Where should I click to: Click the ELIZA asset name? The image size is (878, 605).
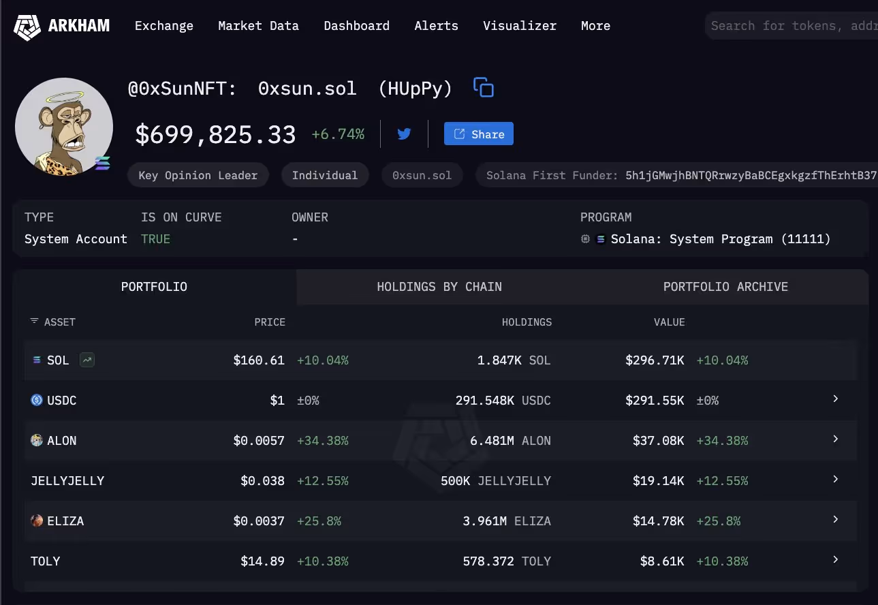tap(65, 521)
